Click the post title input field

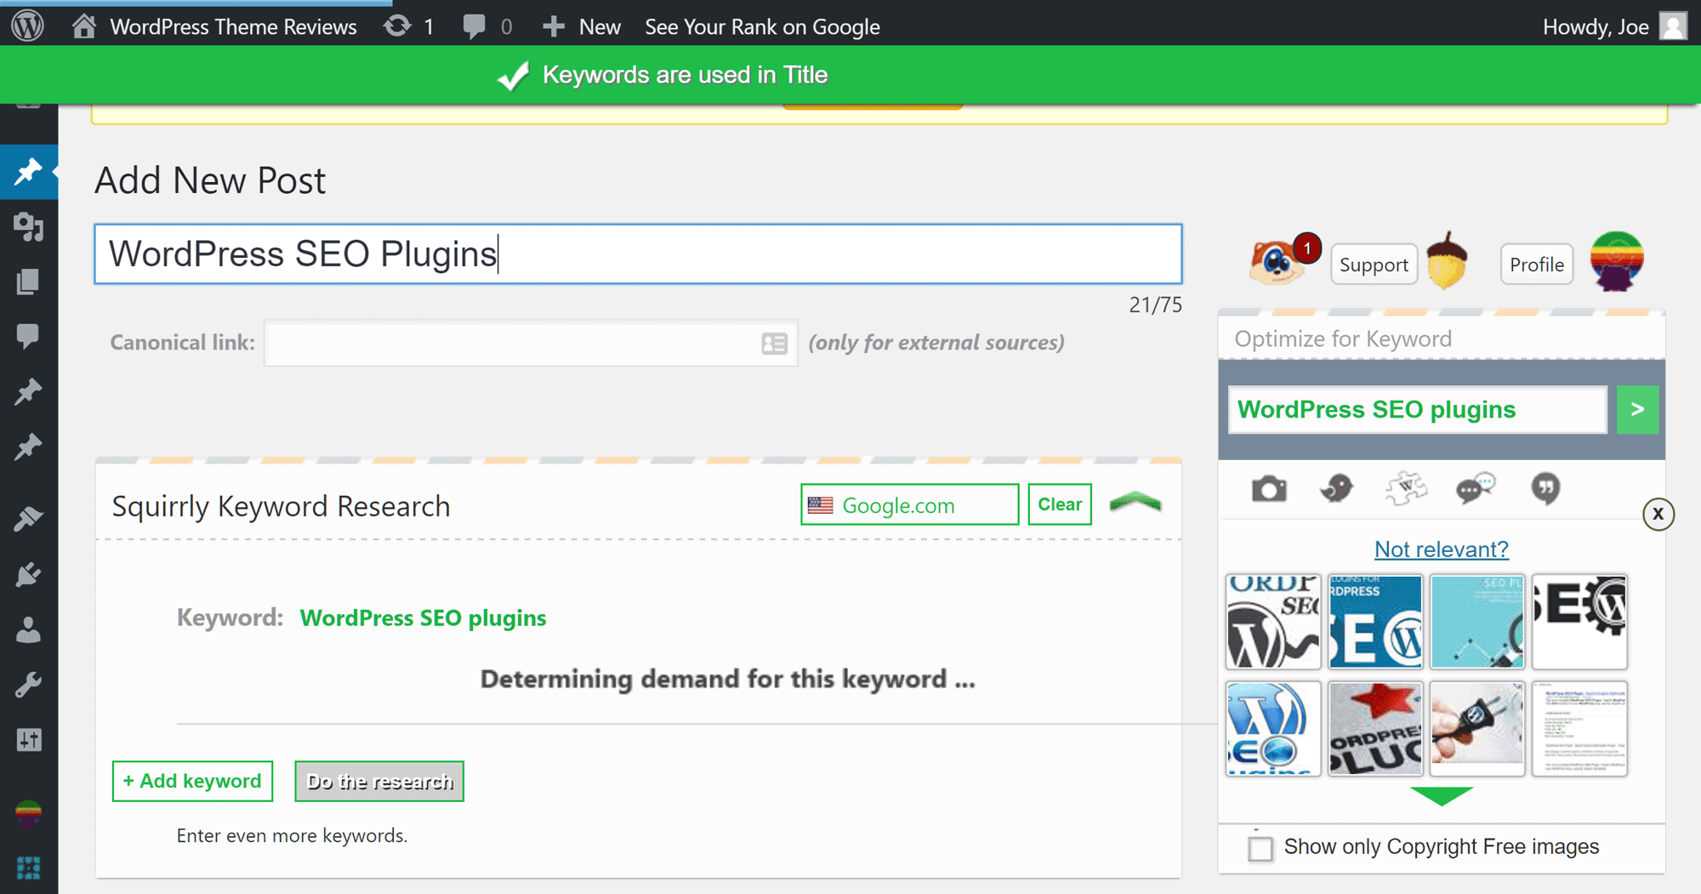tap(638, 253)
